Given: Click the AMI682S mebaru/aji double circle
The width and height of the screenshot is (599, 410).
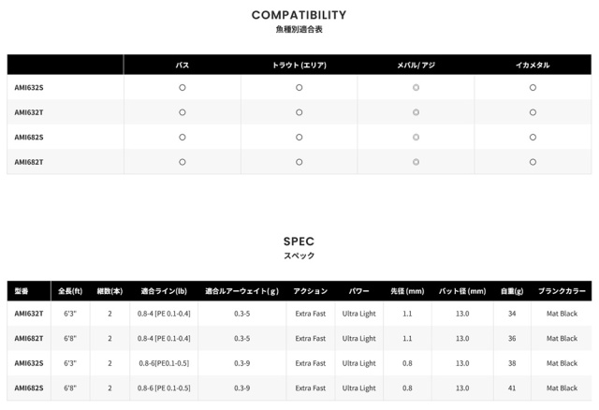Looking at the screenshot, I should click(x=416, y=138).
